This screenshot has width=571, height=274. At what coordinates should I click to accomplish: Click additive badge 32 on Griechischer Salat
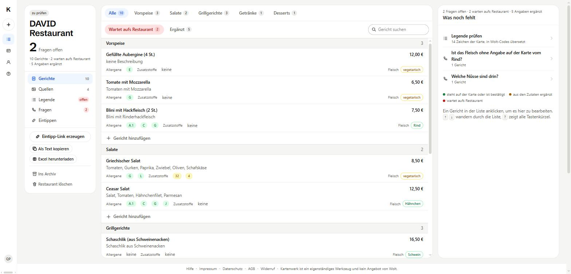pos(177,176)
